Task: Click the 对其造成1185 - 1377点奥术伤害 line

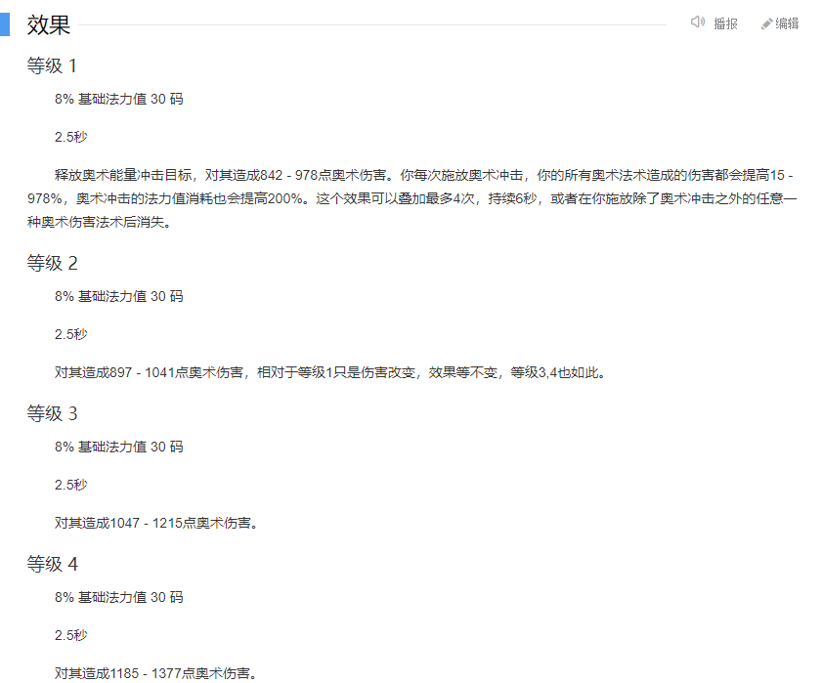Action: pyautogui.click(x=155, y=673)
